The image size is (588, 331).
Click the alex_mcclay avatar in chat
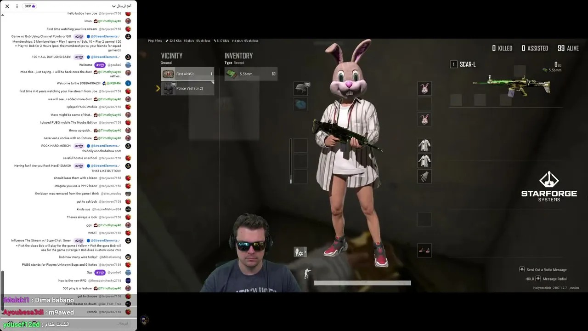[128, 194]
